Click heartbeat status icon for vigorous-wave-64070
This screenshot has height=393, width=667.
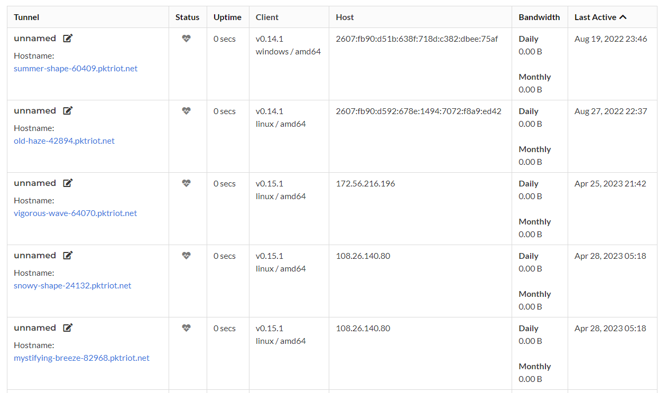186,183
